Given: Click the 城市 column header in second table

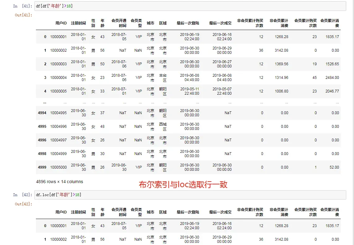Looking at the screenshot, I should [150, 212].
